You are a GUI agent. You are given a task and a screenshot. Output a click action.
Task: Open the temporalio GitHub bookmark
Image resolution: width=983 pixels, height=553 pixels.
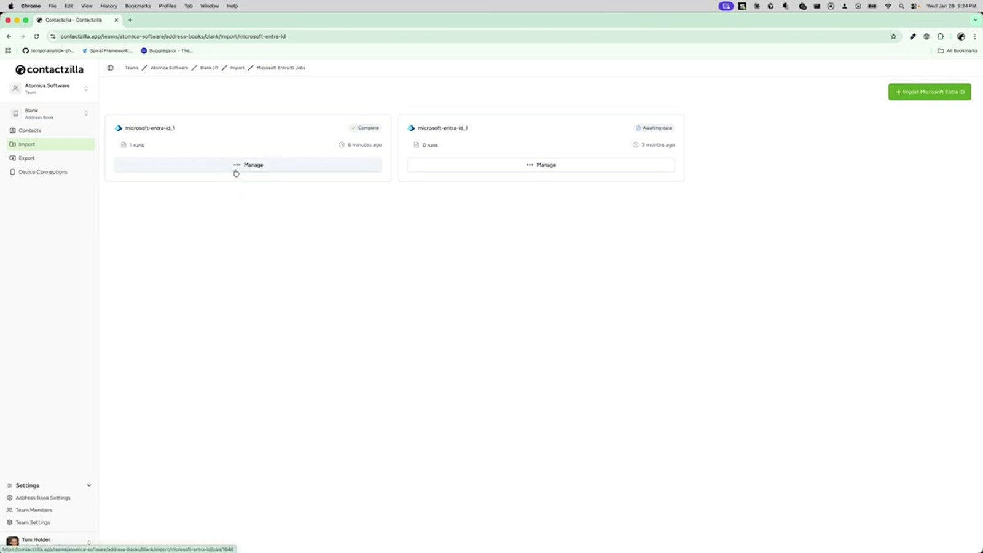click(48, 50)
